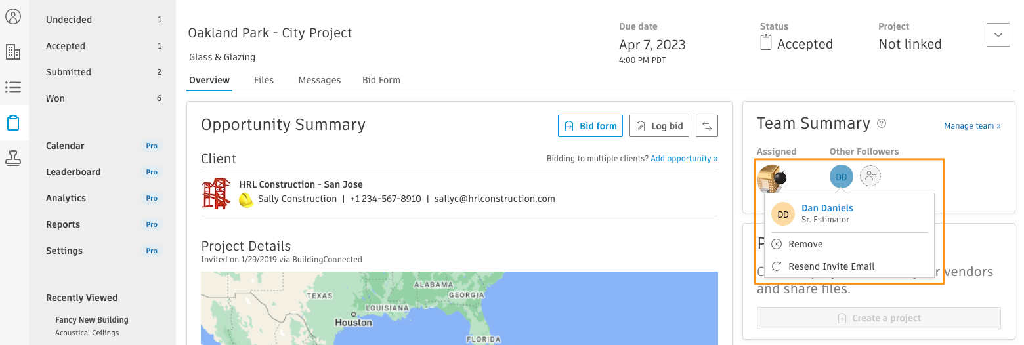The image size is (1024, 345).
Task: Click the add follower icon
Action: pyautogui.click(x=870, y=176)
